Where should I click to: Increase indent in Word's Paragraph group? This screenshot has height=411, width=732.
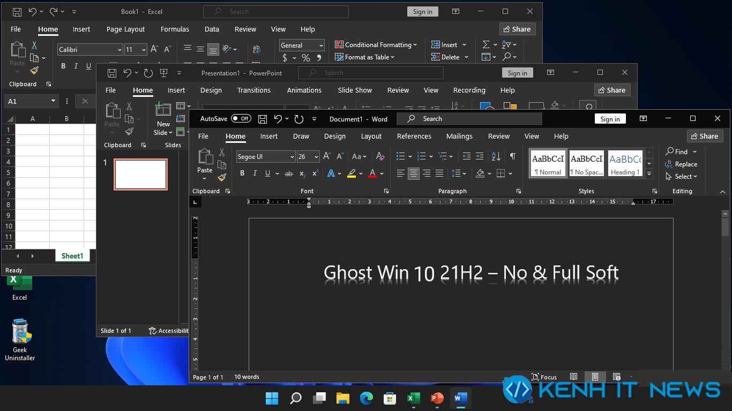point(480,156)
